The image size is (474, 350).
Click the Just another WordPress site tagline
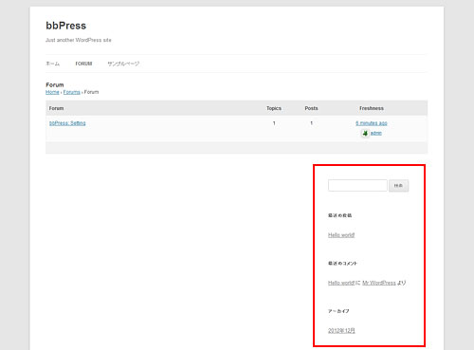point(79,40)
